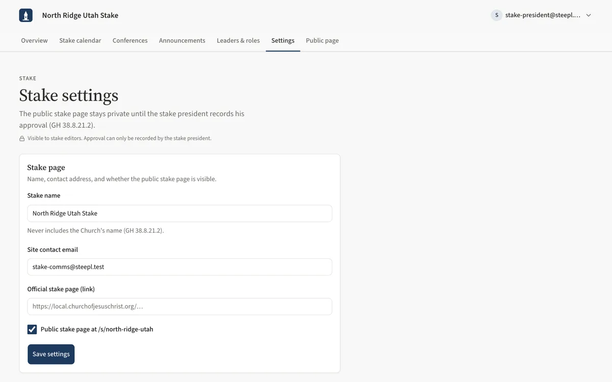The height and width of the screenshot is (382, 612).
Task: Open the Public page tab
Action: [322, 41]
